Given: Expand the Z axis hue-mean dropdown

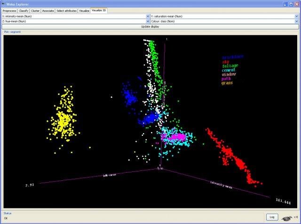Looking at the screenshot, I should click(148, 21).
